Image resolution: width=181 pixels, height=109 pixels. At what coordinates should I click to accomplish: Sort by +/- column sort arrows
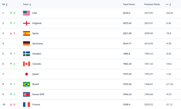pyautogui.click(x=170, y=5)
